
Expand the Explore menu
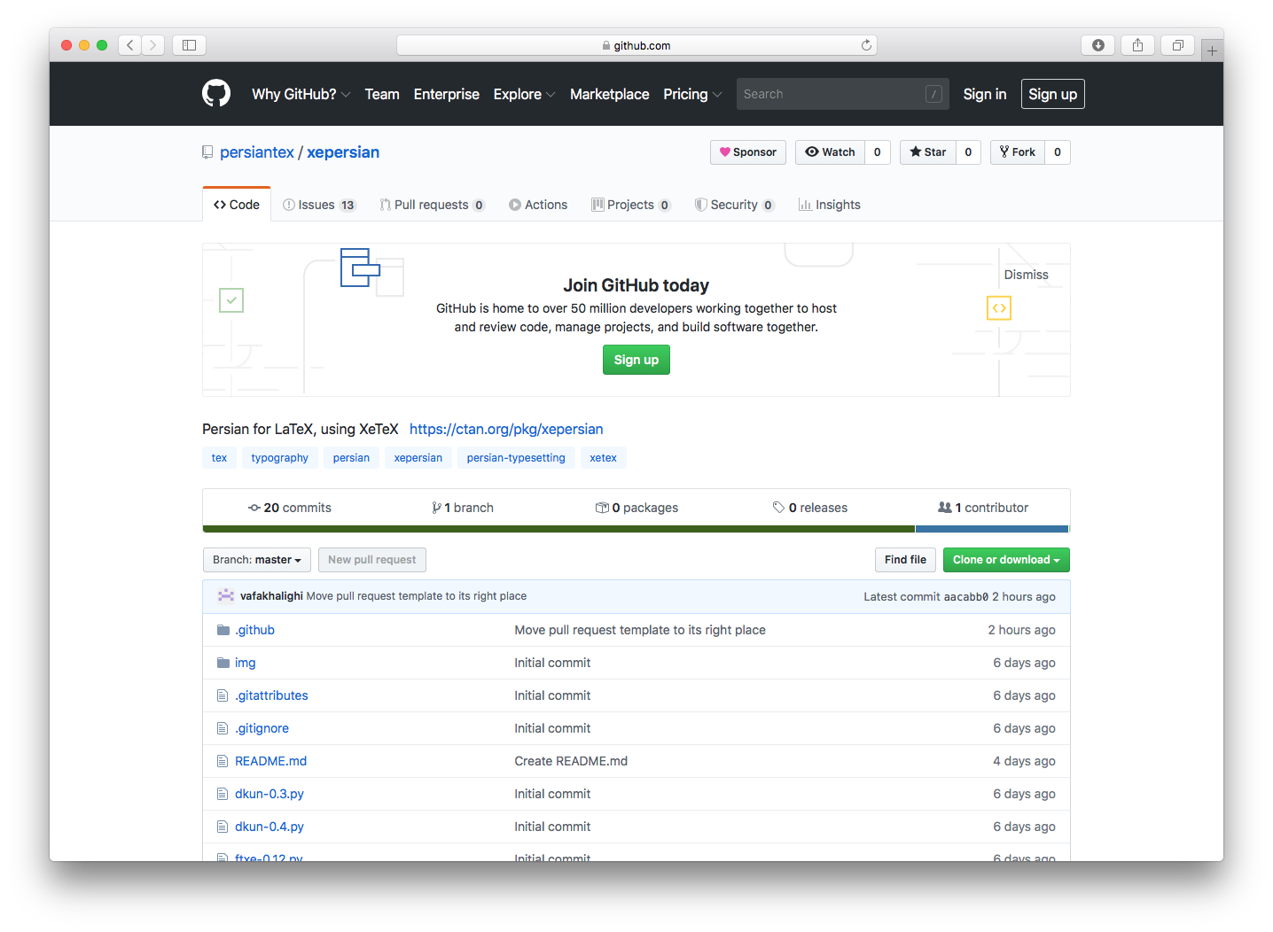pos(524,94)
